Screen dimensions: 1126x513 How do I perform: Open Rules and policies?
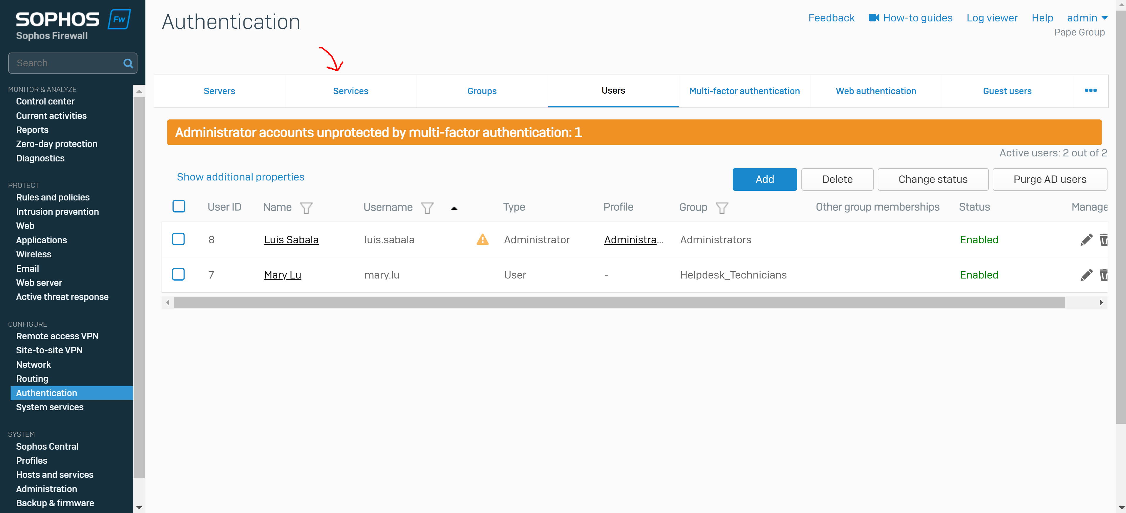click(x=53, y=197)
